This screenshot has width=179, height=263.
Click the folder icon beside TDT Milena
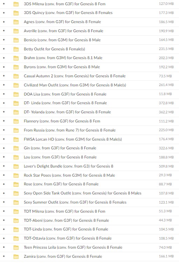point(16,212)
